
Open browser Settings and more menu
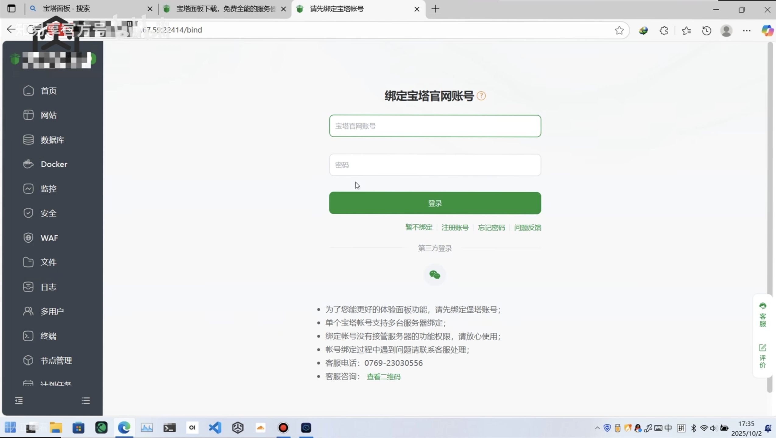pyautogui.click(x=746, y=30)
